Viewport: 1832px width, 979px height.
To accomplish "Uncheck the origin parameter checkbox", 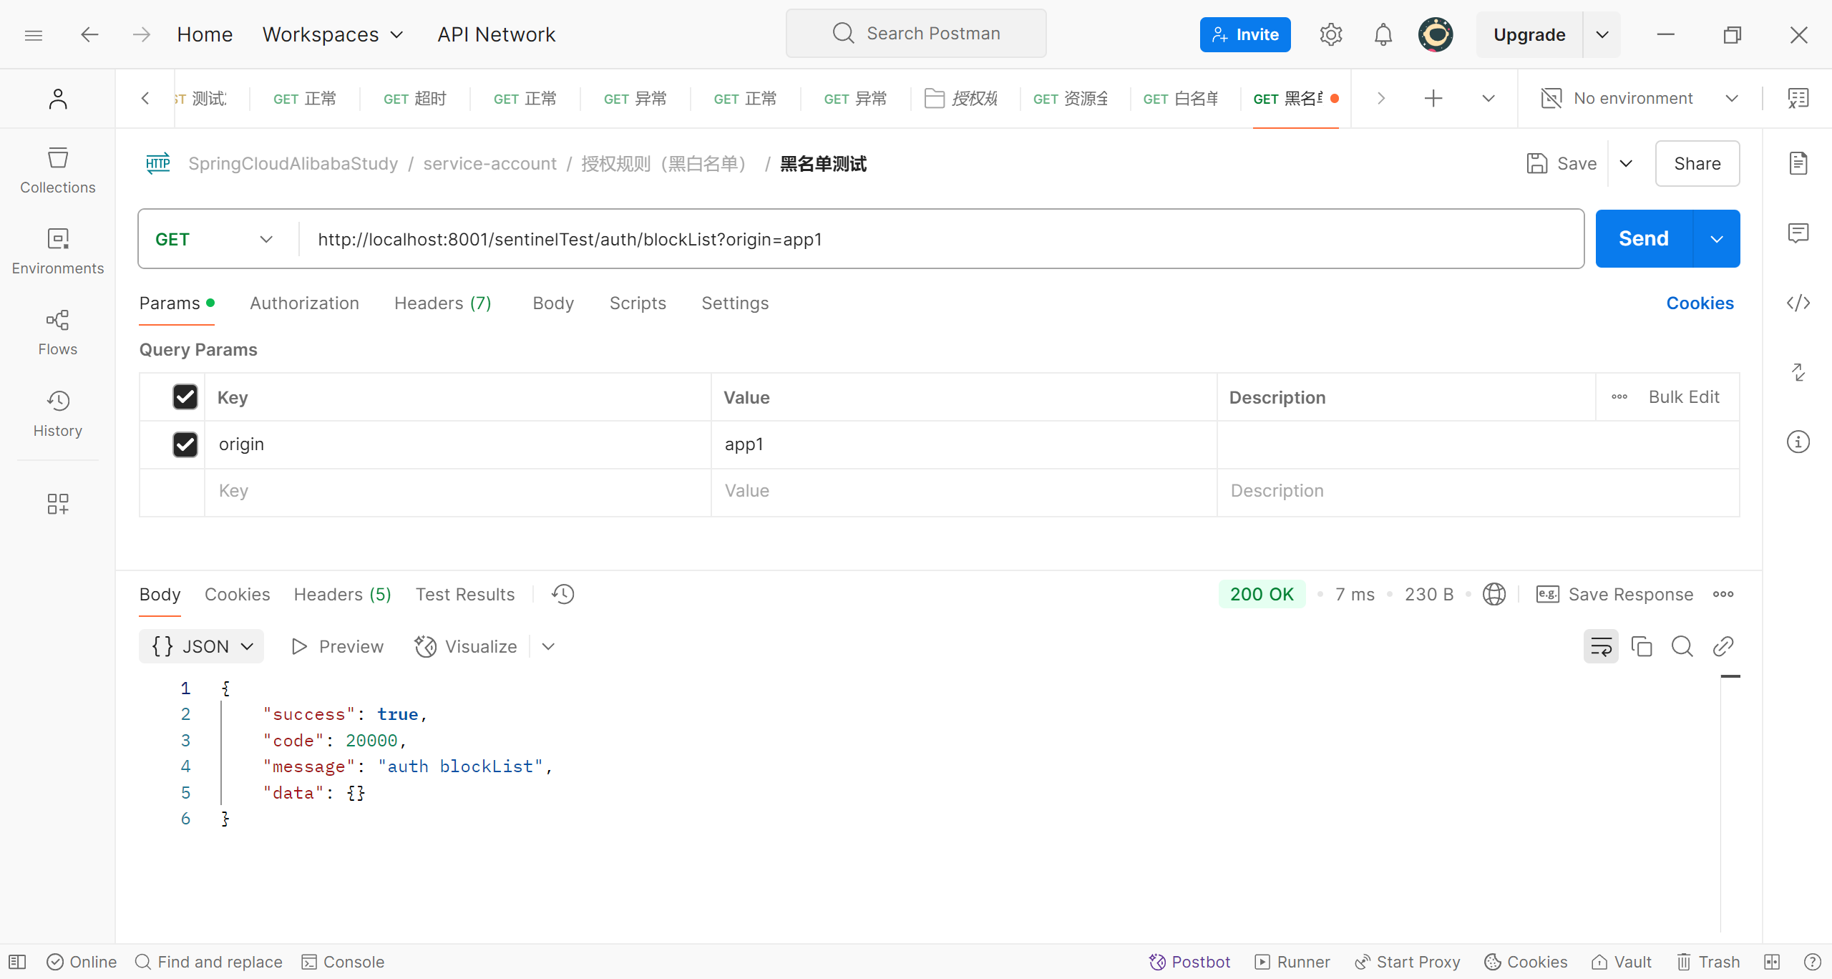I will [x=185, y=444].
